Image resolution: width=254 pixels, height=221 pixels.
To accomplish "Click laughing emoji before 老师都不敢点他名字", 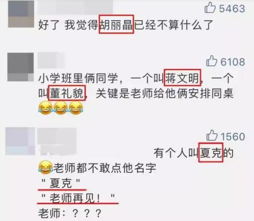I will (x=46, y=167).
